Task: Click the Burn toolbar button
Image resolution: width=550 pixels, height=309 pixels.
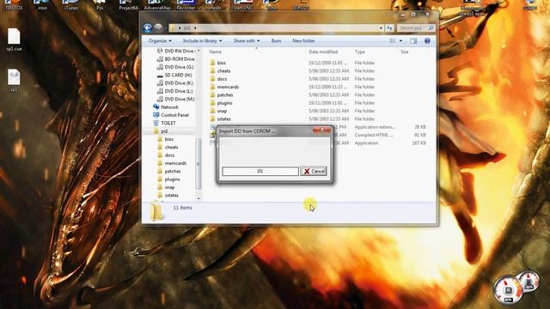Action: click(x=276, y=41)
